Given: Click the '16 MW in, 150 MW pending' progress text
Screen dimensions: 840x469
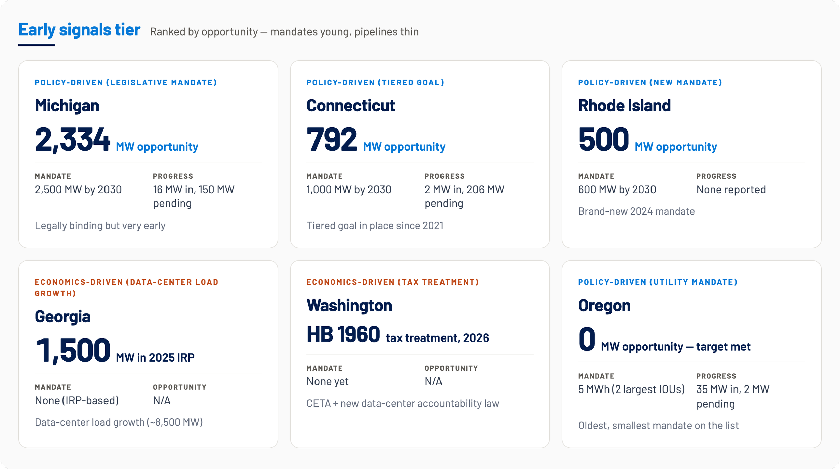Looking at the screenshot, I should [194, 197].
